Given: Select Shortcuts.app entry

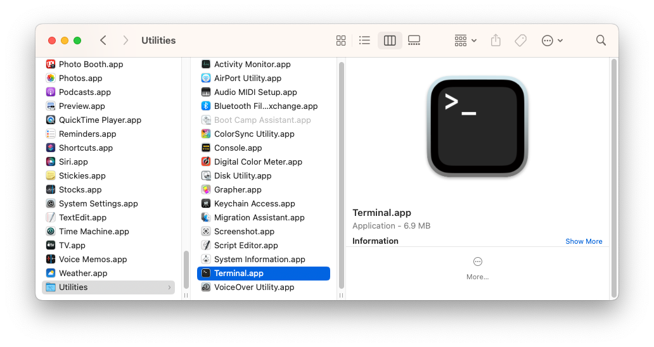Looking at the screenshot, I should click(x=86, y=148).
